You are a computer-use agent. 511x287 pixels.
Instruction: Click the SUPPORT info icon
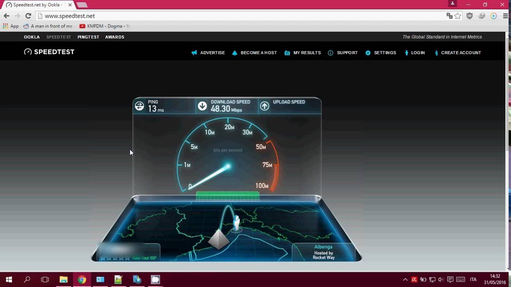(331, 53)
